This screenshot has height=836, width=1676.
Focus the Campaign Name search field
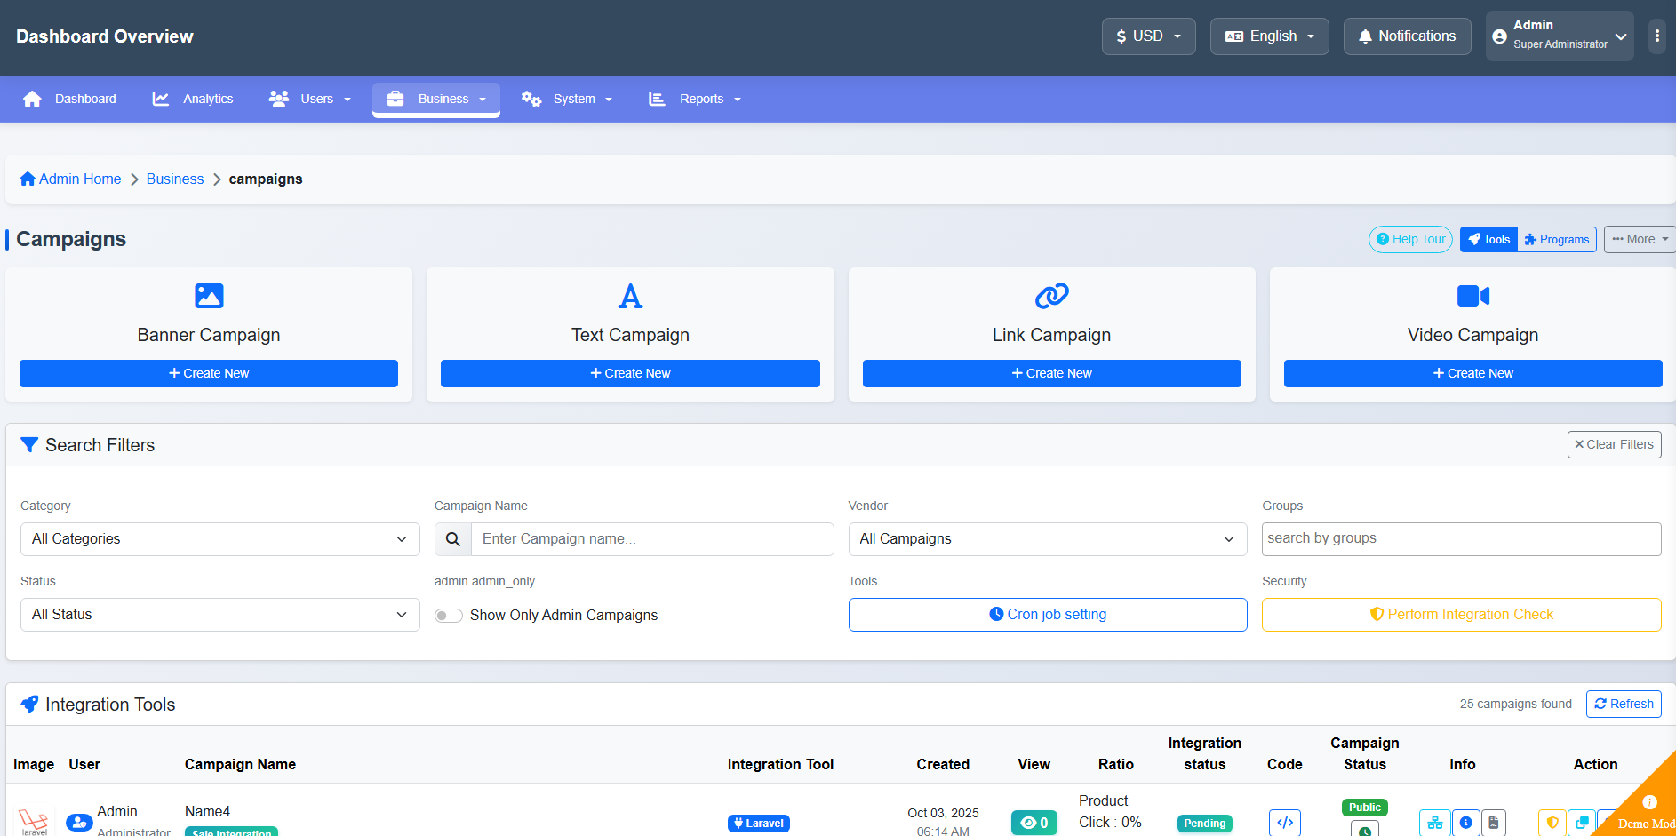[652, 539]
